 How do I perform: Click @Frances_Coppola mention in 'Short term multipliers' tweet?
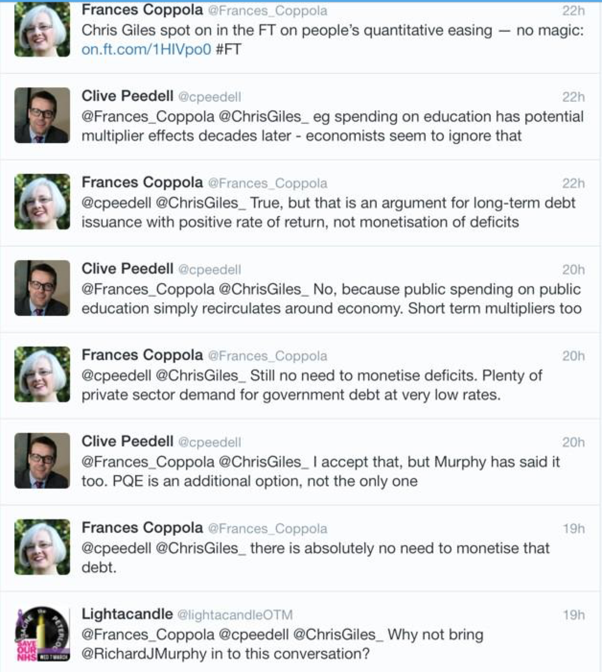click(x=148, y=289)
